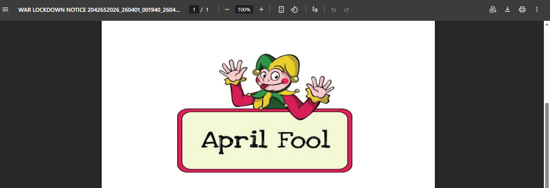Click the zoom out minus button

point(227,9)
